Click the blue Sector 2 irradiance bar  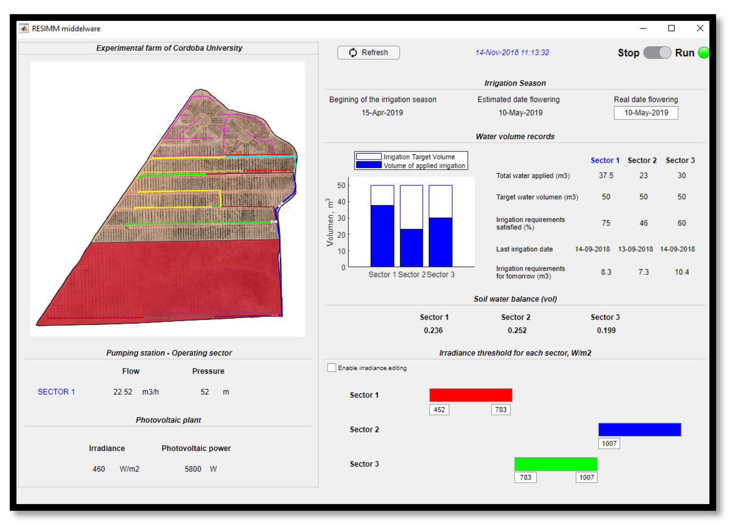(639, 430)
